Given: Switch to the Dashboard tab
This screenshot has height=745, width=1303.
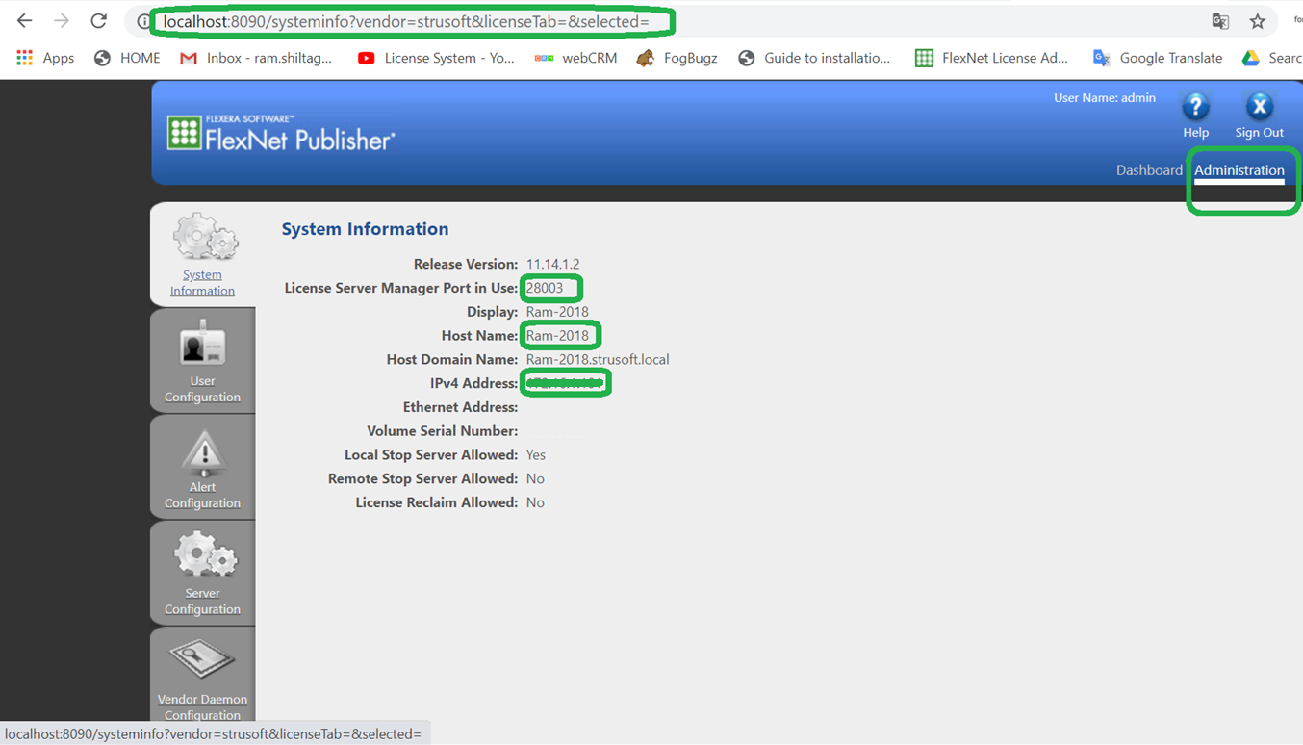Looking at the screenshot, I should point(1149,170).
